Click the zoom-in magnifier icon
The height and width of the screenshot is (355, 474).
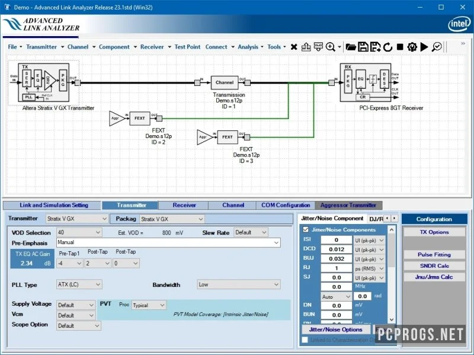pyautogui.click(x=331, y=47)
